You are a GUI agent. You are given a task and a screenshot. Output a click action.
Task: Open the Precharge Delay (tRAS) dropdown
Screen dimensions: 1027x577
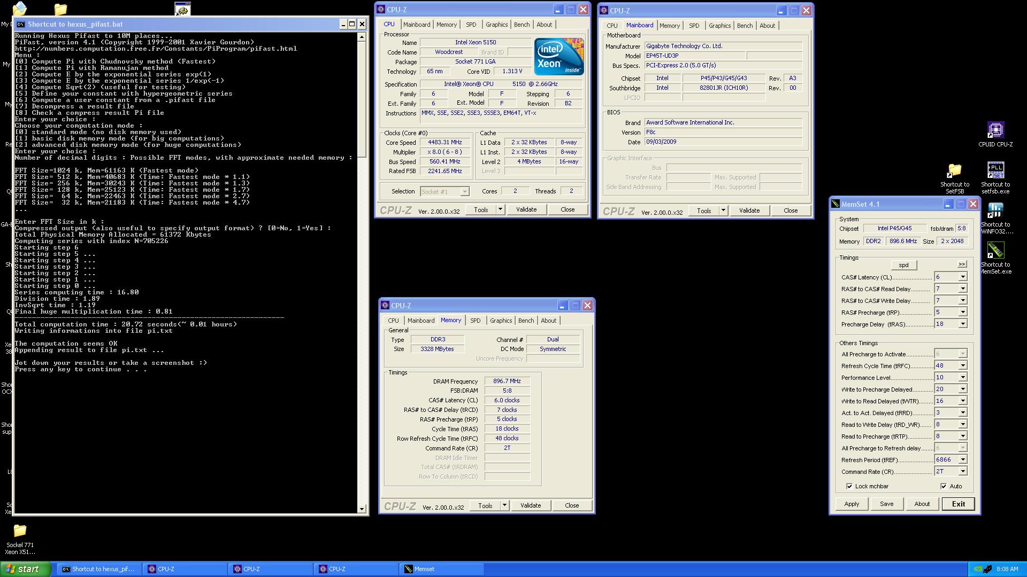point(962,324)
